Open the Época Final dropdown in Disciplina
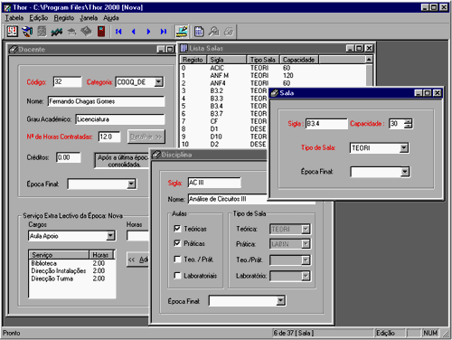The image size is (452, 340). click(280, 300)
